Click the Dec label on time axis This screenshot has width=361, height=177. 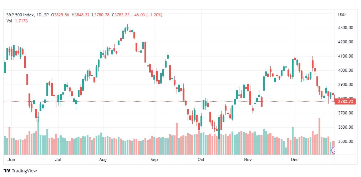[x=294, y=160]
